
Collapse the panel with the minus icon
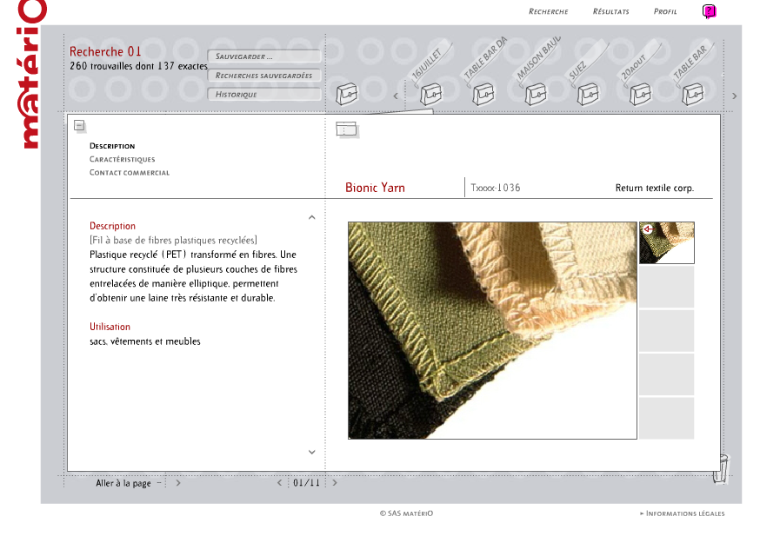(79, 125)
